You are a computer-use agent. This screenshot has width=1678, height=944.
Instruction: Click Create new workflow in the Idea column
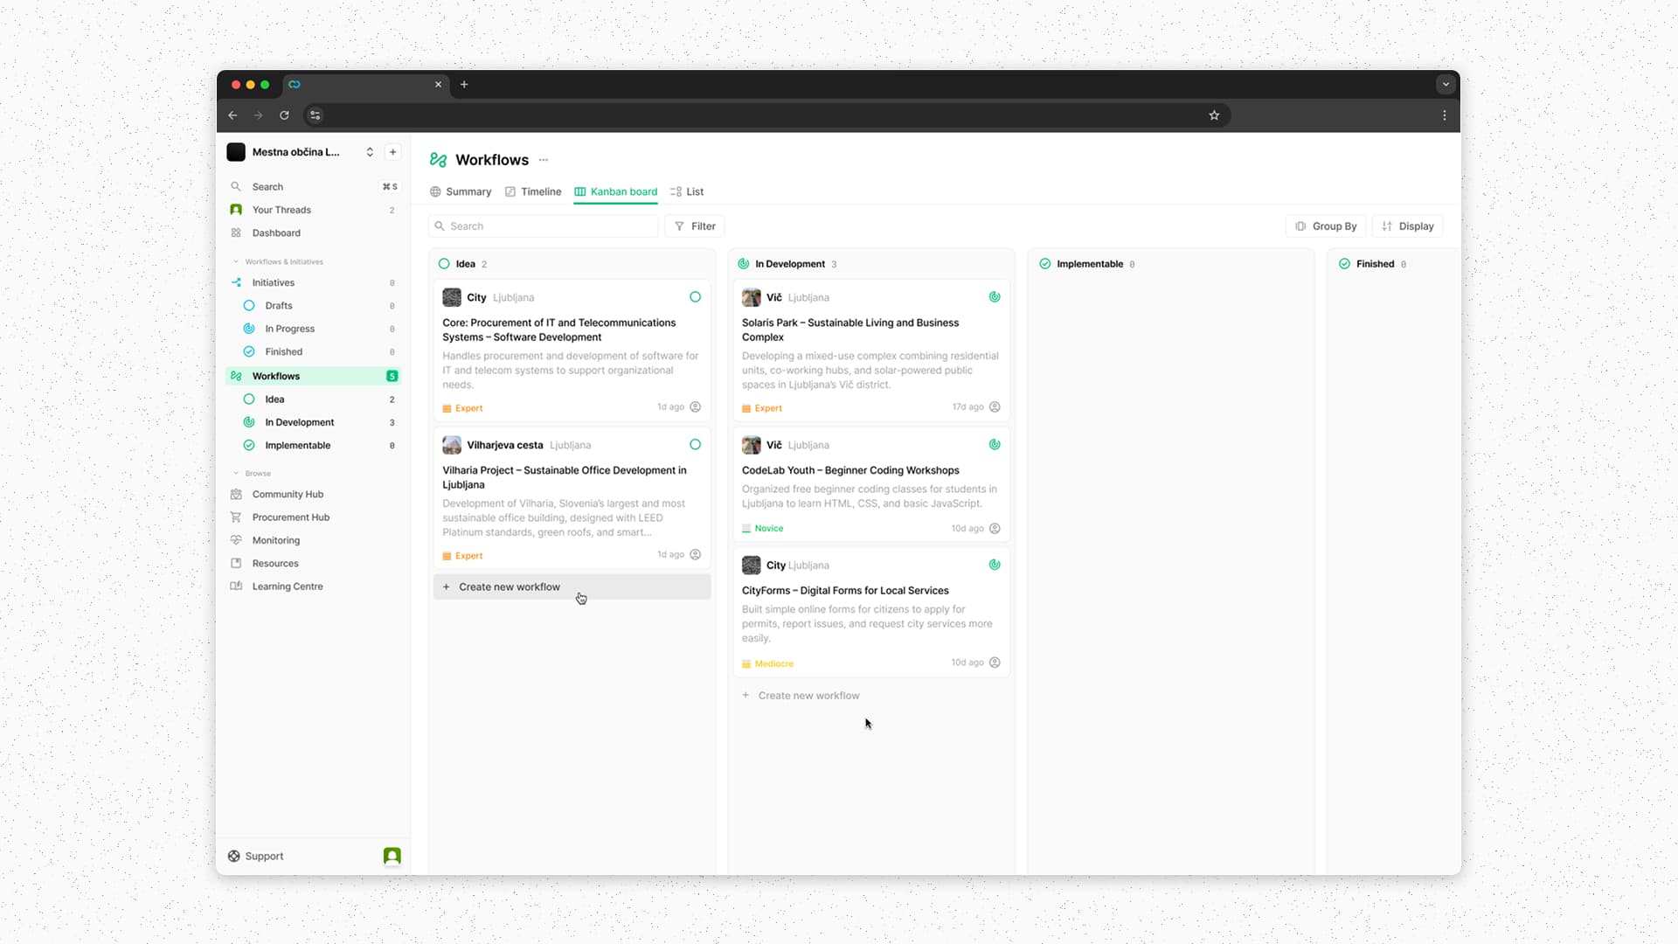pyautogui.click(x=509, y=587)
